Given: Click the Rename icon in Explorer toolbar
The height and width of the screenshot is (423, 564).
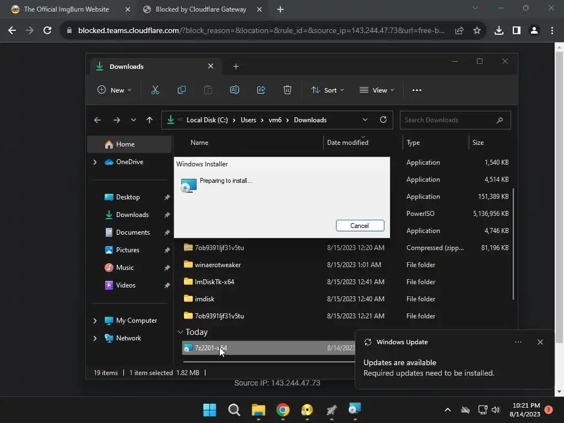Looking at the screenshot, I should 235,90.
